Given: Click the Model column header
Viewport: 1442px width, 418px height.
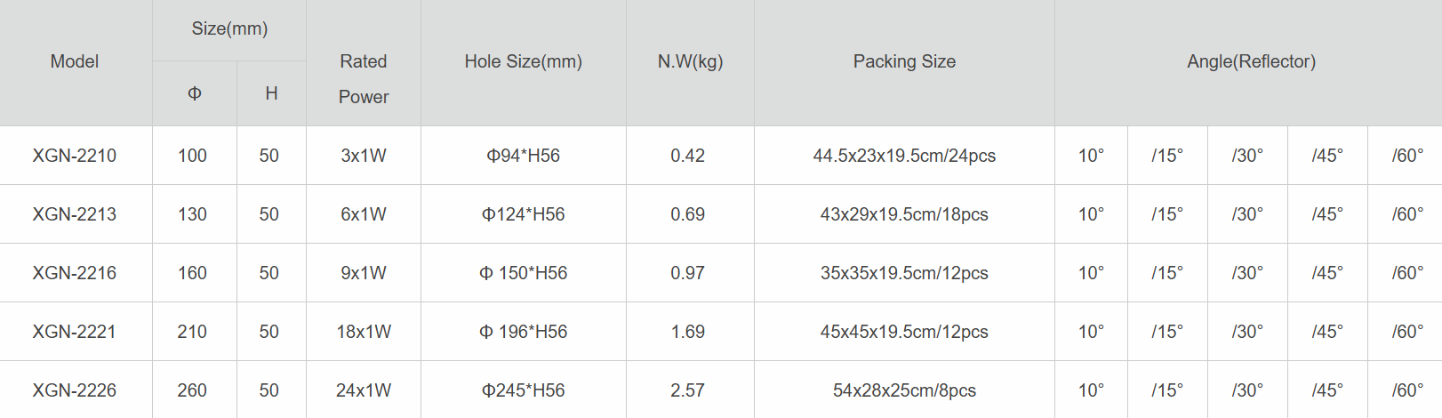Looking at the screenshot, I should (x=75, y=61).
